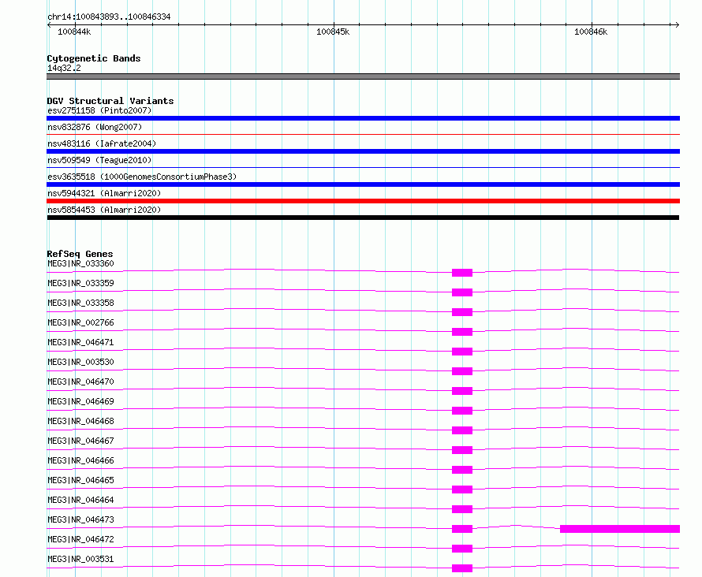The image size is (702, 577).
Task: Open the nsv483116 (Iafrate2004) variant bar
Action: coord(363,151)
